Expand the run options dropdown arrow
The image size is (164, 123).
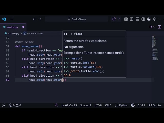pos(154,27)
